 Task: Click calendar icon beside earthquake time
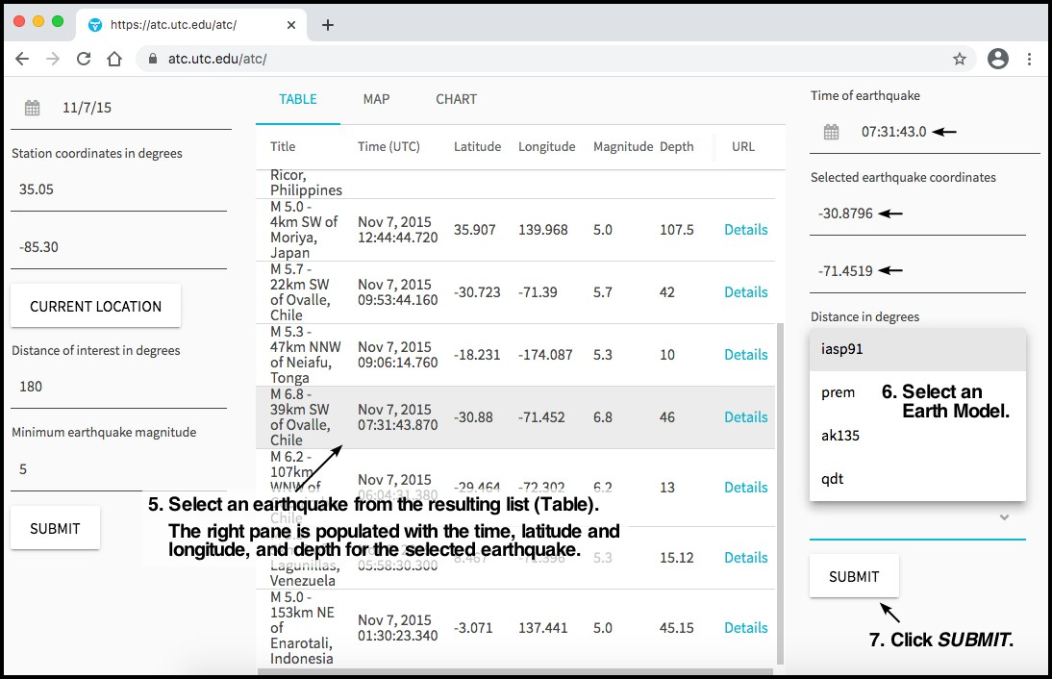[832, 132]
